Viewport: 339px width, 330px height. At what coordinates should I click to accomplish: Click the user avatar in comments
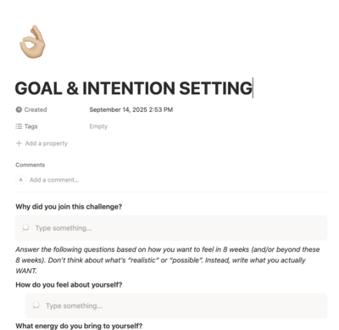(x=20, y=180)
